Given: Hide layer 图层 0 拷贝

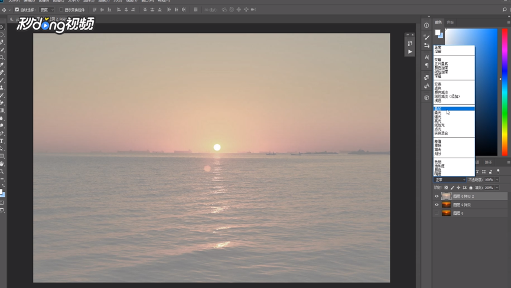Looking at the screenshot, I should [x=437, y=205].
